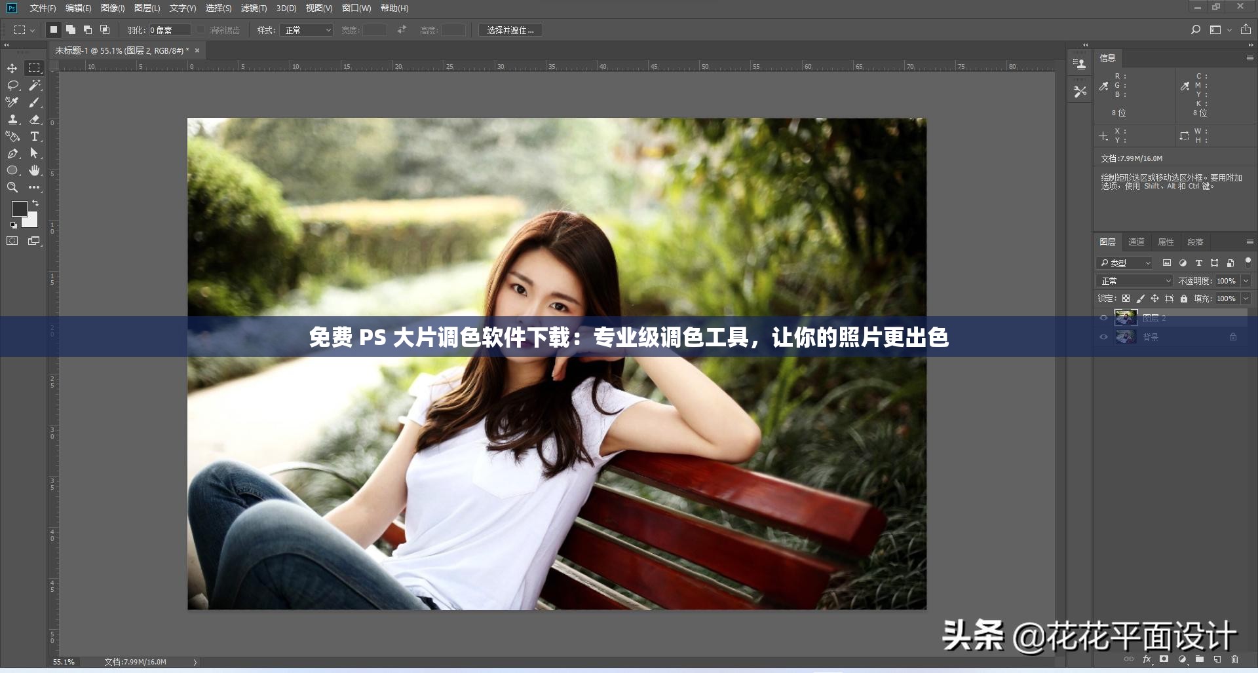Open the 文件(F) menu
This screenshot has height=673, width=1258.
tap(43, 8)
